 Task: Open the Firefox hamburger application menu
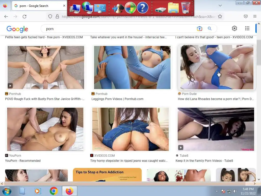coord(255,16)
